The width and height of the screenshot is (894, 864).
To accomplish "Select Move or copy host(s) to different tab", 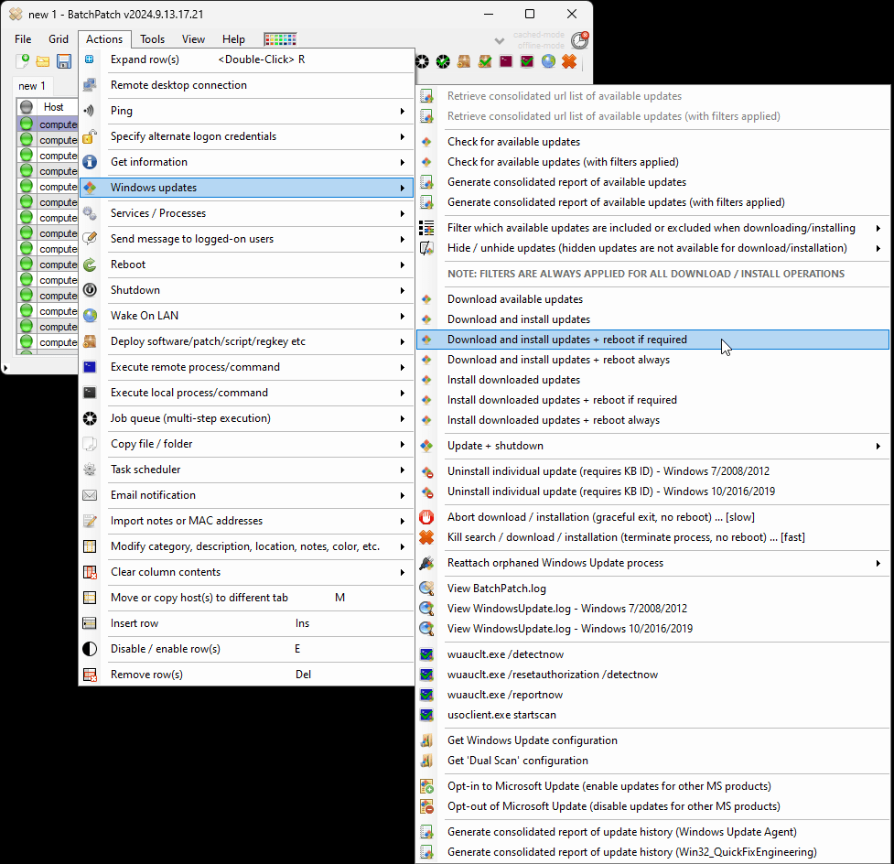I will pos(199,598).
